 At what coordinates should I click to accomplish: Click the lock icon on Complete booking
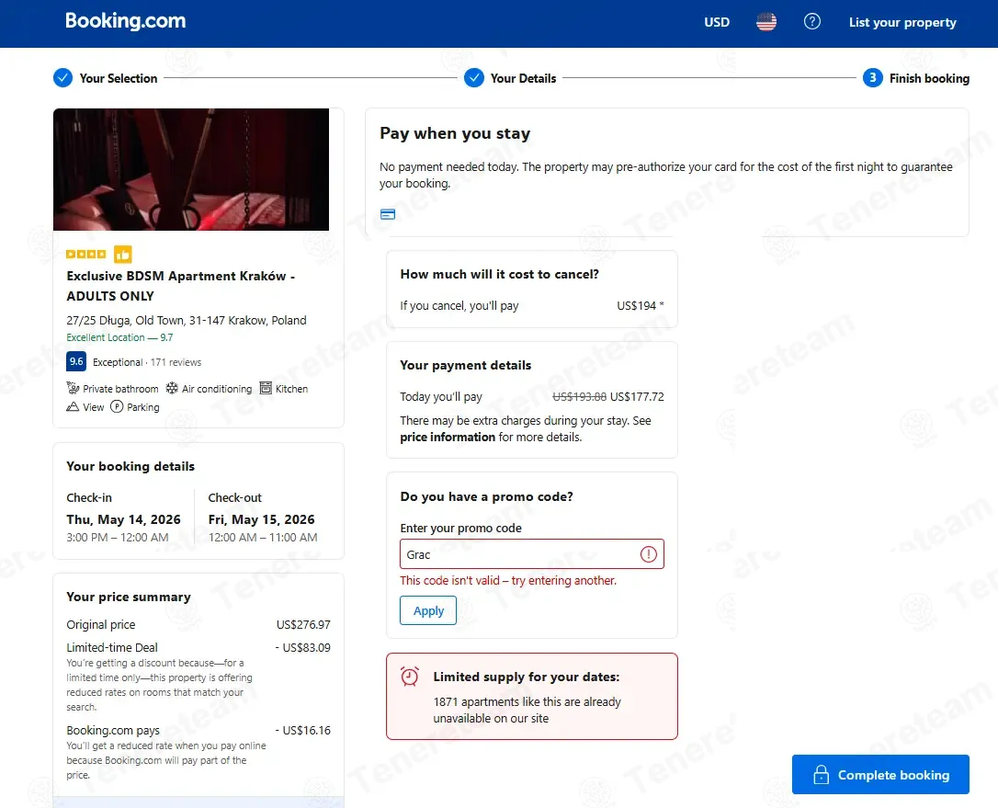coord(821,774)
